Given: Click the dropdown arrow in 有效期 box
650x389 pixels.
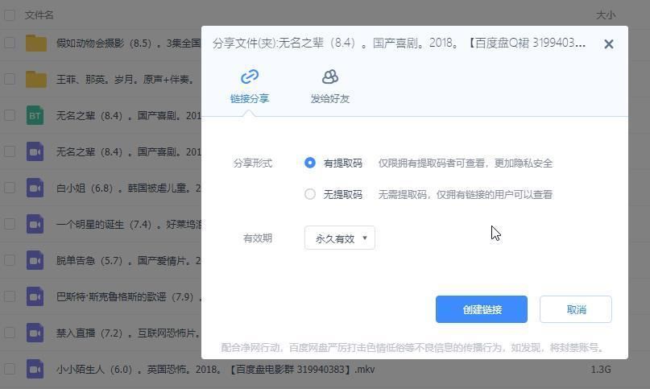Looking at the screenshot, I should coord(365,238).
